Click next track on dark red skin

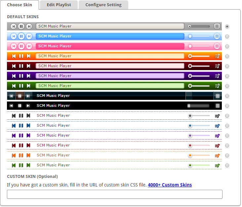tap(28, 66)
